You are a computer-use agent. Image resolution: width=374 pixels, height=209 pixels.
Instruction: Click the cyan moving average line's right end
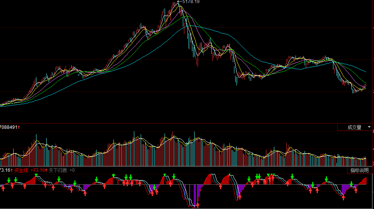[x=365, y=71]
